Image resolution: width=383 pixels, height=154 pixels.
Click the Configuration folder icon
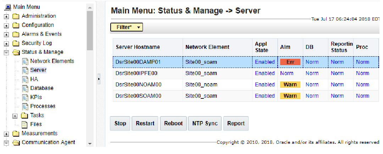[x=16, y=25]
